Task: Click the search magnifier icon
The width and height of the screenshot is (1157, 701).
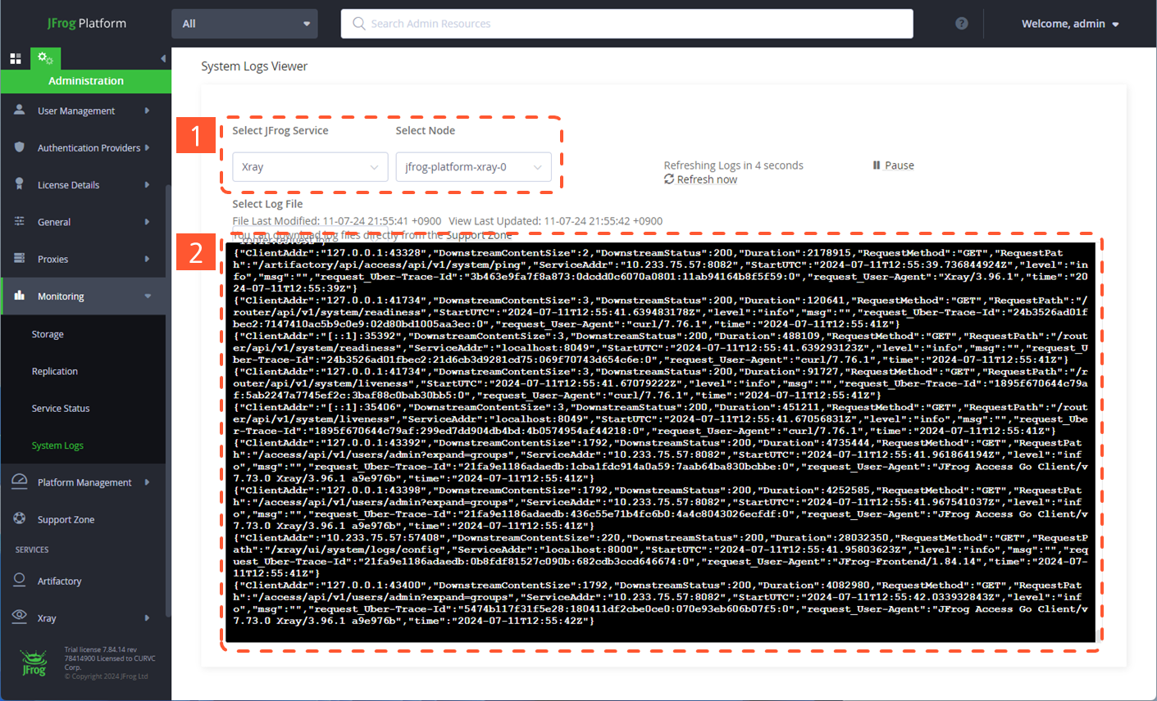Action: [358, 24]
